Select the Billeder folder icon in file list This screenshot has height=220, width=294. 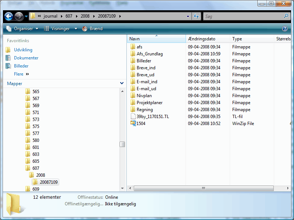pos(133,60)
